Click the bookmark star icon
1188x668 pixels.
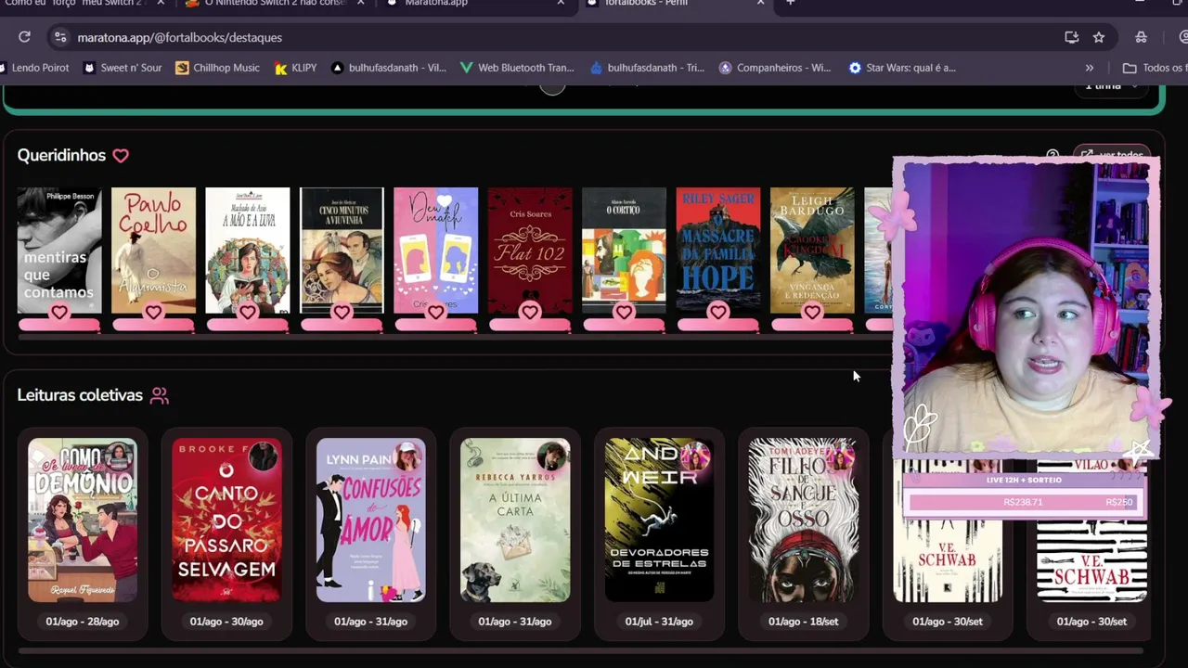tap(1099, 37)
